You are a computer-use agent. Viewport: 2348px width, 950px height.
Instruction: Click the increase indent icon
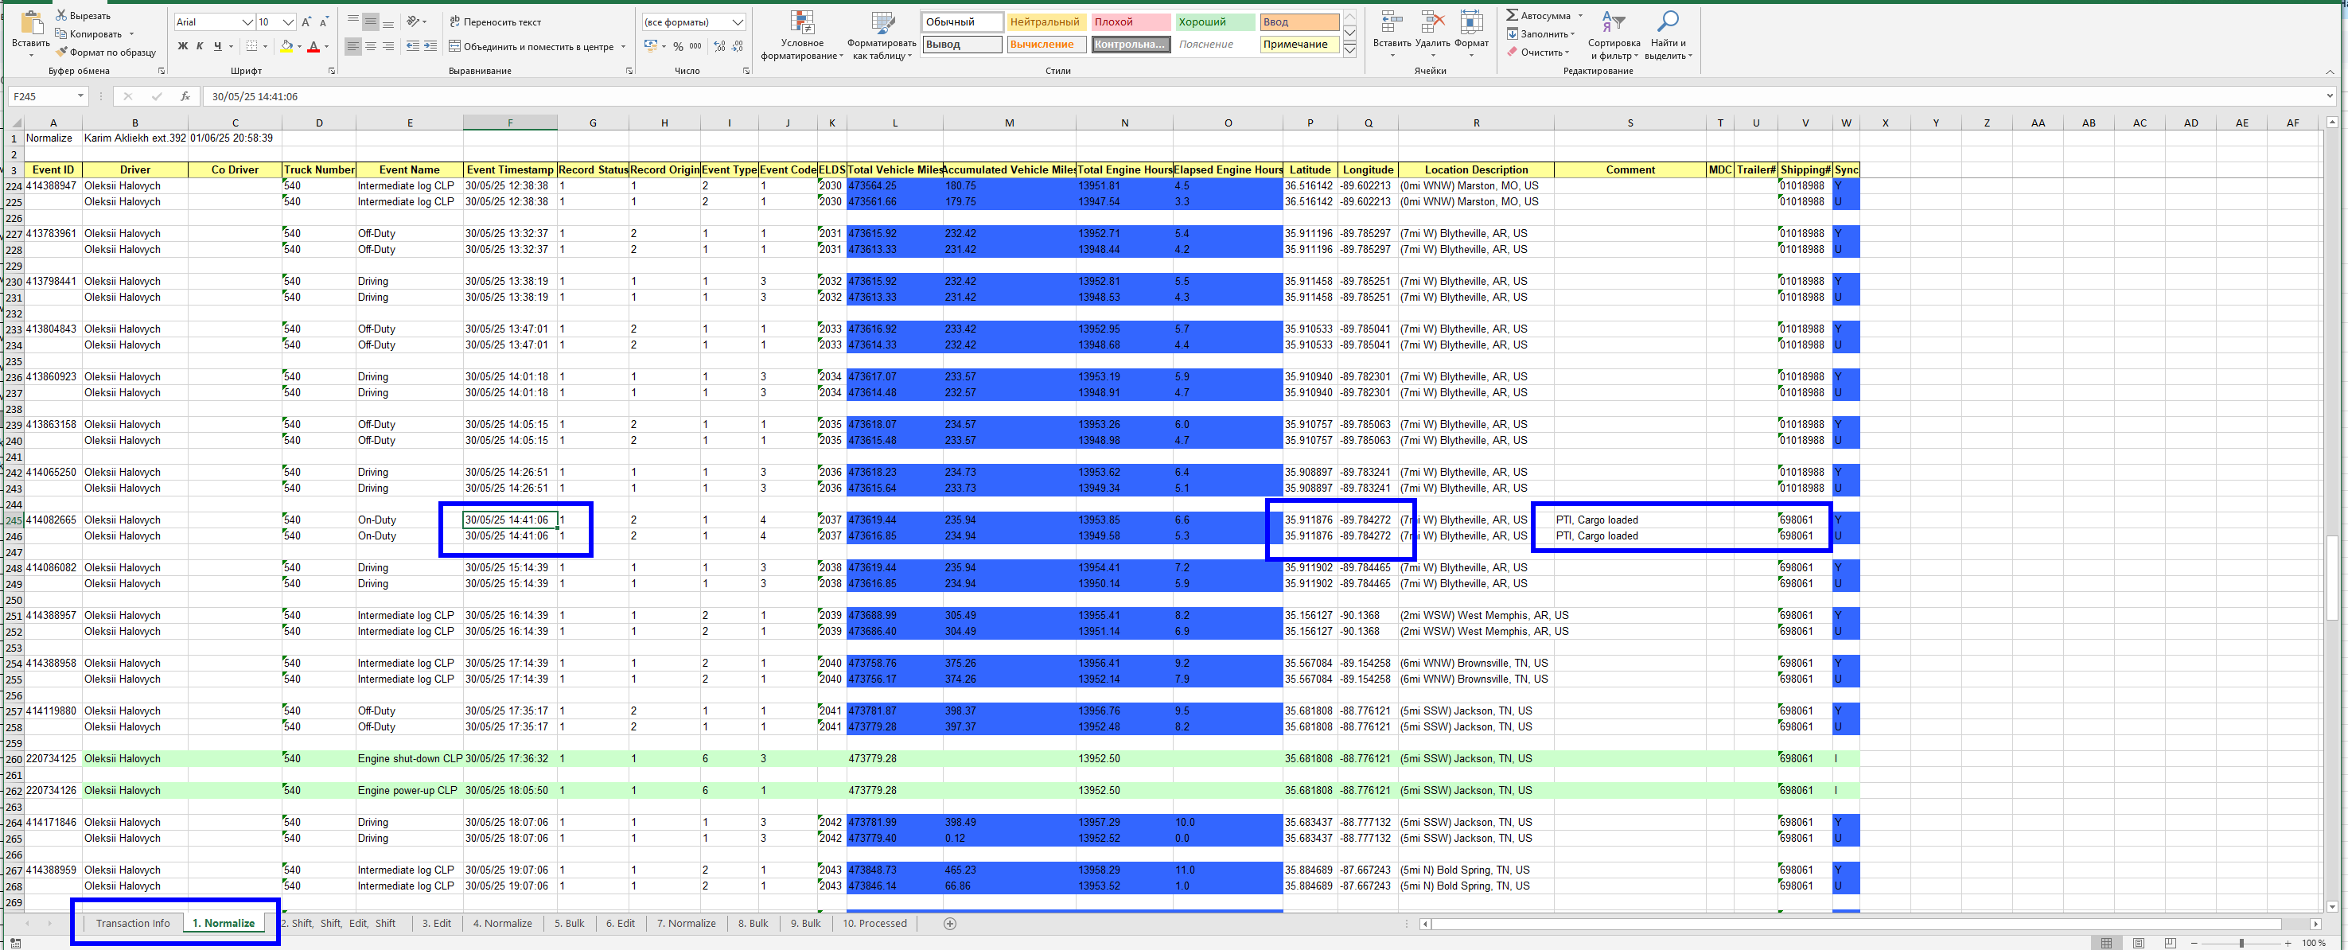coord(430,46)
